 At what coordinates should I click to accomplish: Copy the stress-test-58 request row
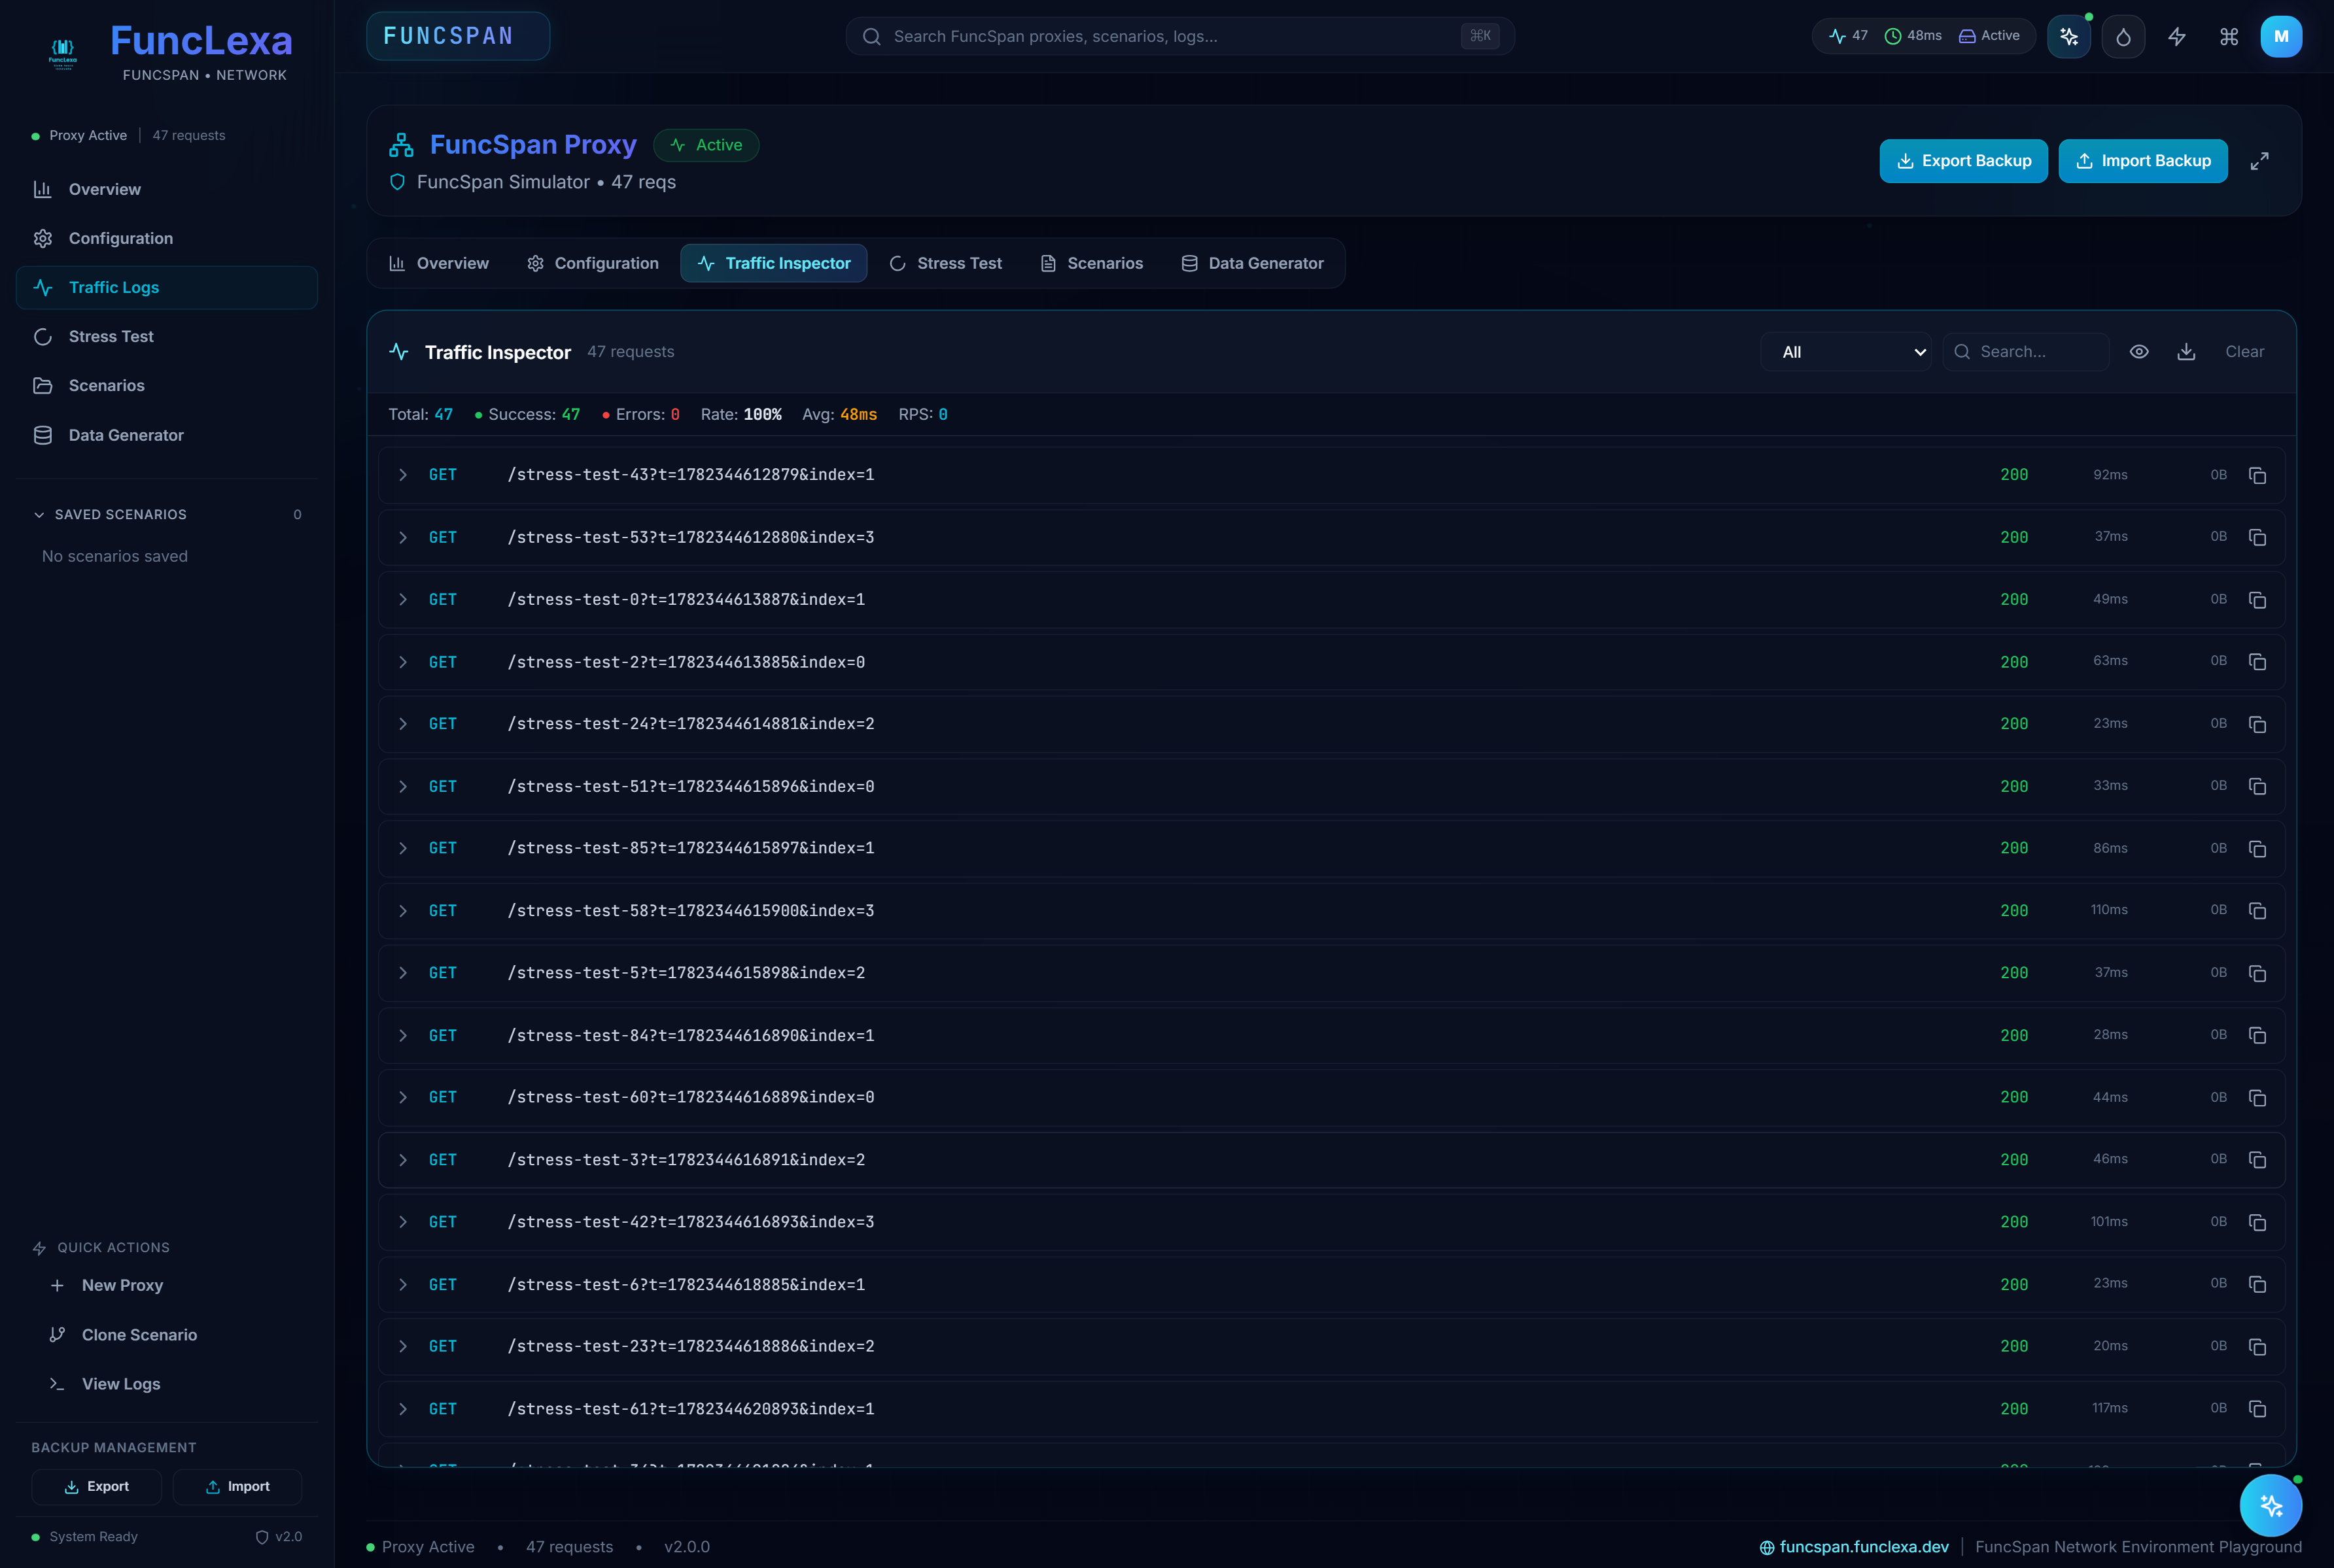click(x=2257, y=911)
